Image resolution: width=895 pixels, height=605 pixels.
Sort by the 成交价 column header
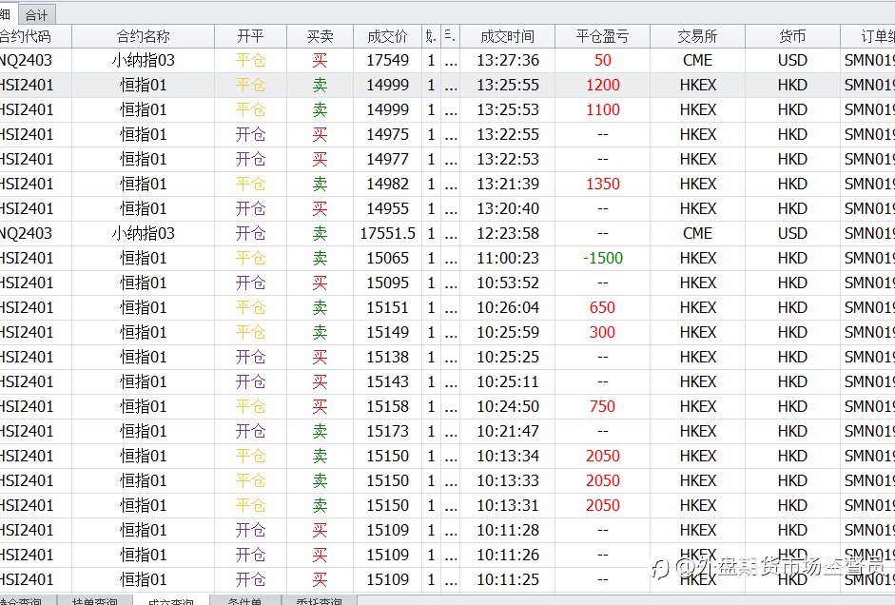point(387,36)
